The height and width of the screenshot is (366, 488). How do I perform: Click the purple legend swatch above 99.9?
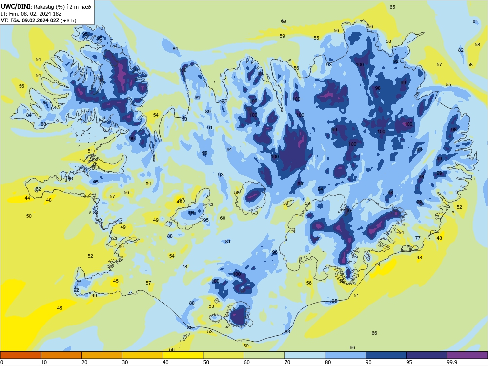[467, 355]
